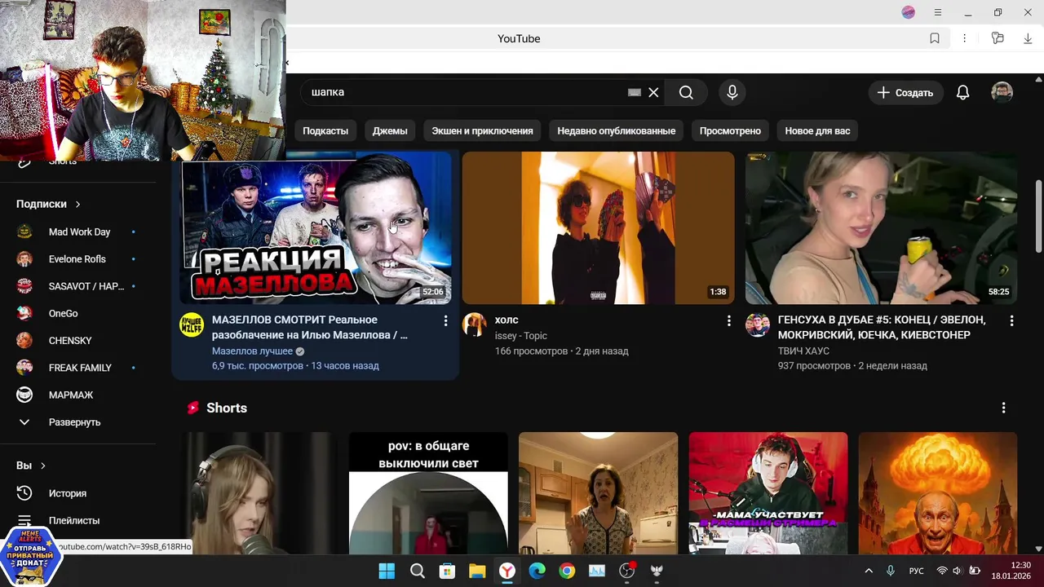Select the Новое для вас filter chip

pos(817,130)
